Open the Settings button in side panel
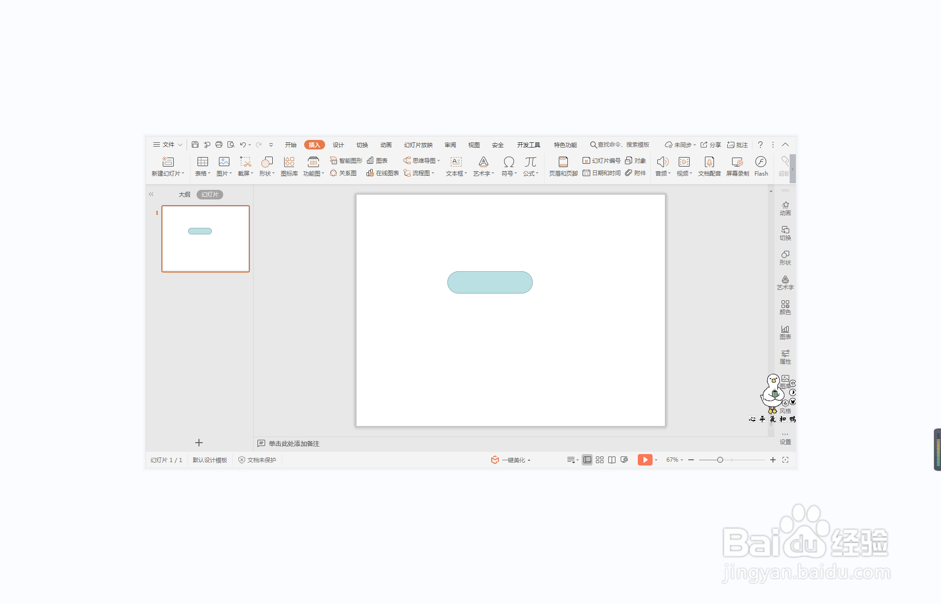This screenshot has width=941, height=604. (785, 439)
